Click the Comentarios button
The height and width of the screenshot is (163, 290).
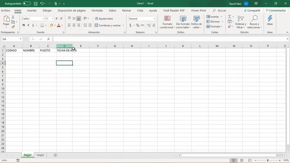276,10
